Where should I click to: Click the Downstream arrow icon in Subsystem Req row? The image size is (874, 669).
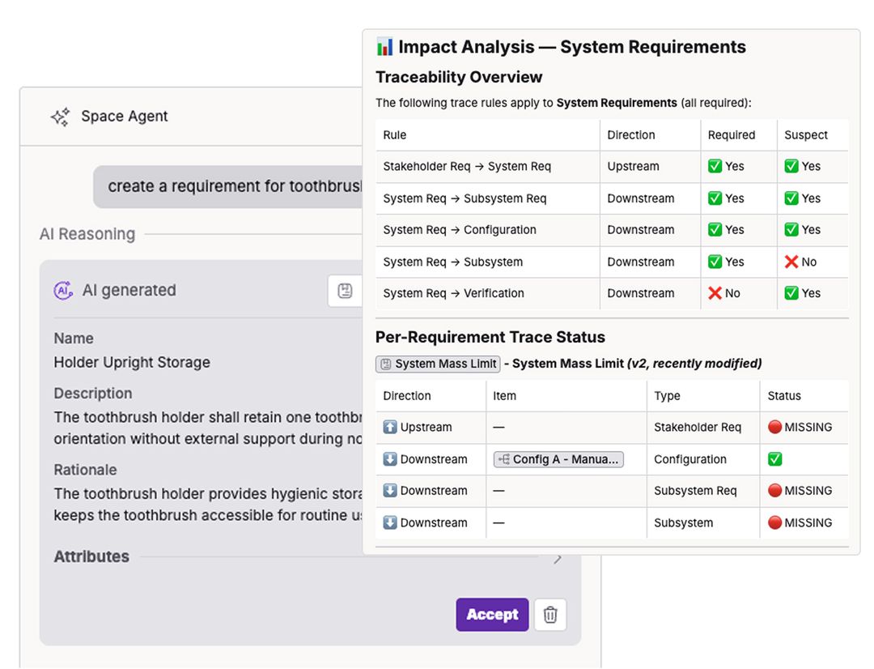tap(390, 491)
